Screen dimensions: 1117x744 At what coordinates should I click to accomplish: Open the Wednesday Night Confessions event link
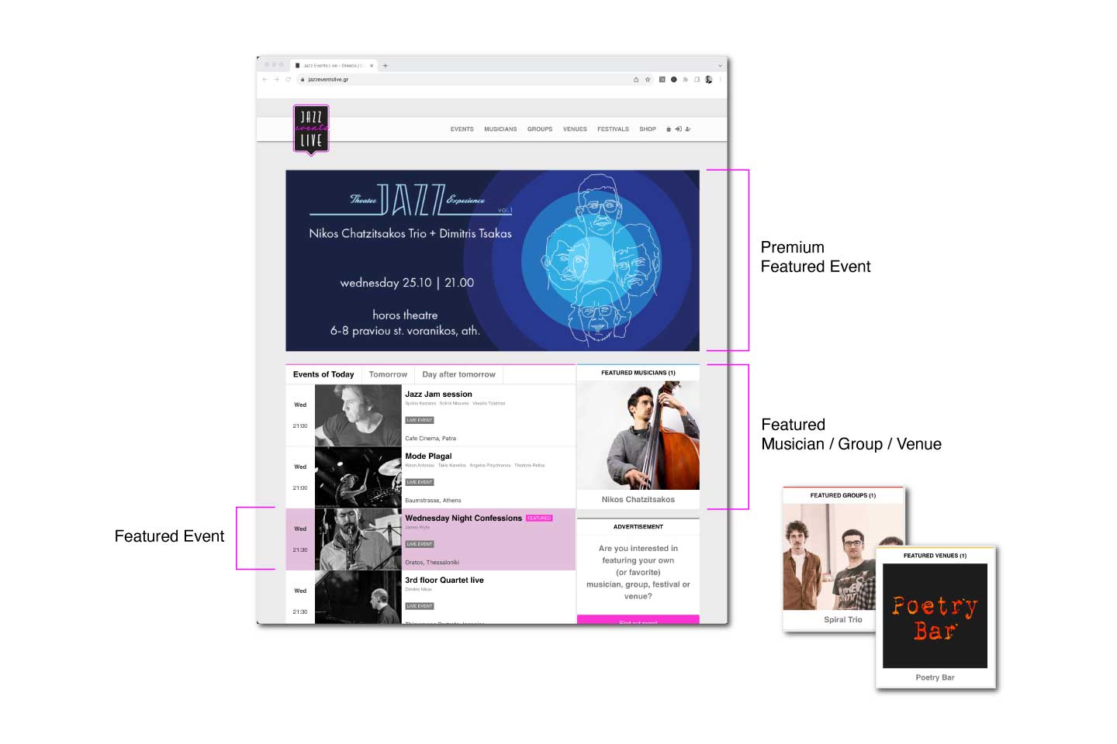(463, 518)
